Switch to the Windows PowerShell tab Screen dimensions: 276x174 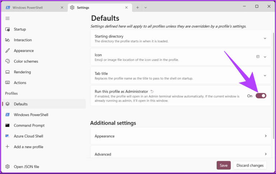(x=34, y=8)
